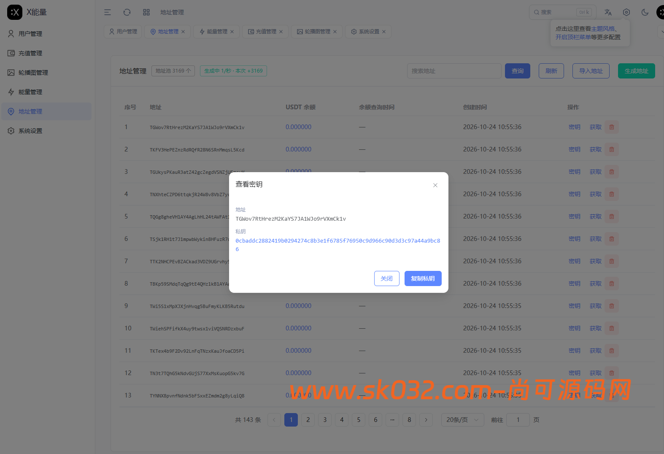Click the header search box
This screenshot has width=664, height=454.
point(562,12)
